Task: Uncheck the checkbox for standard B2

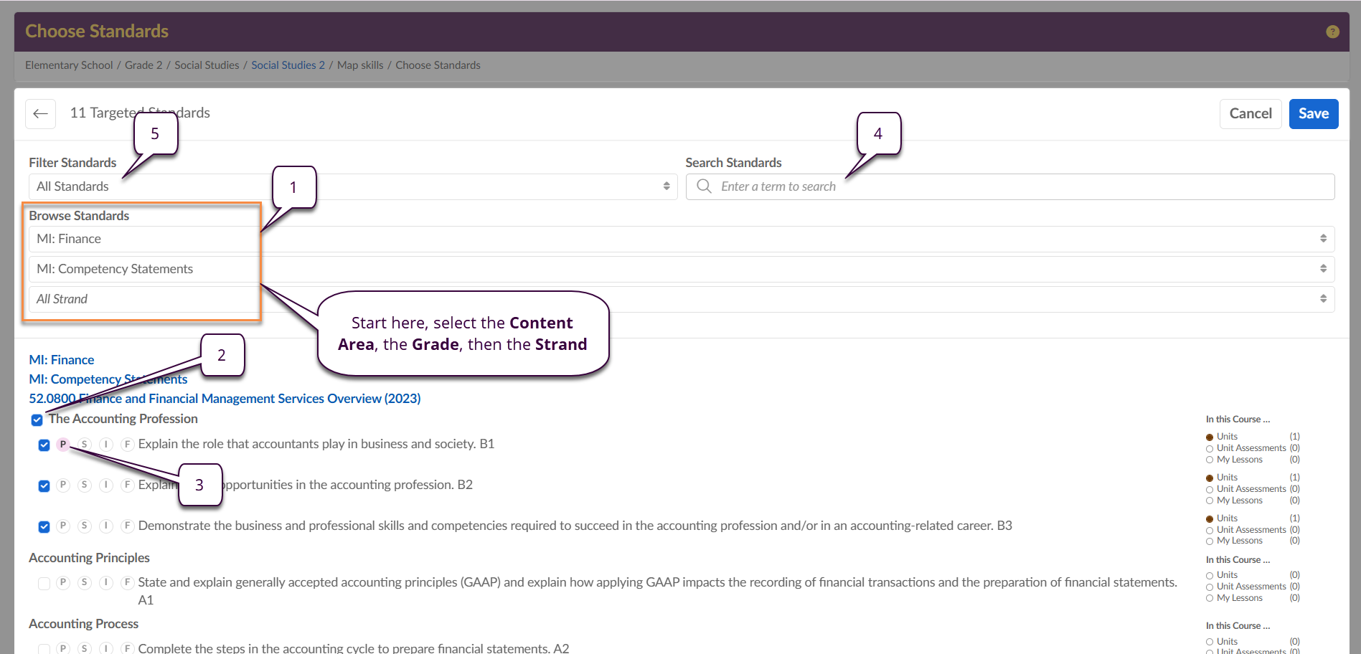Action: point(44,486)
